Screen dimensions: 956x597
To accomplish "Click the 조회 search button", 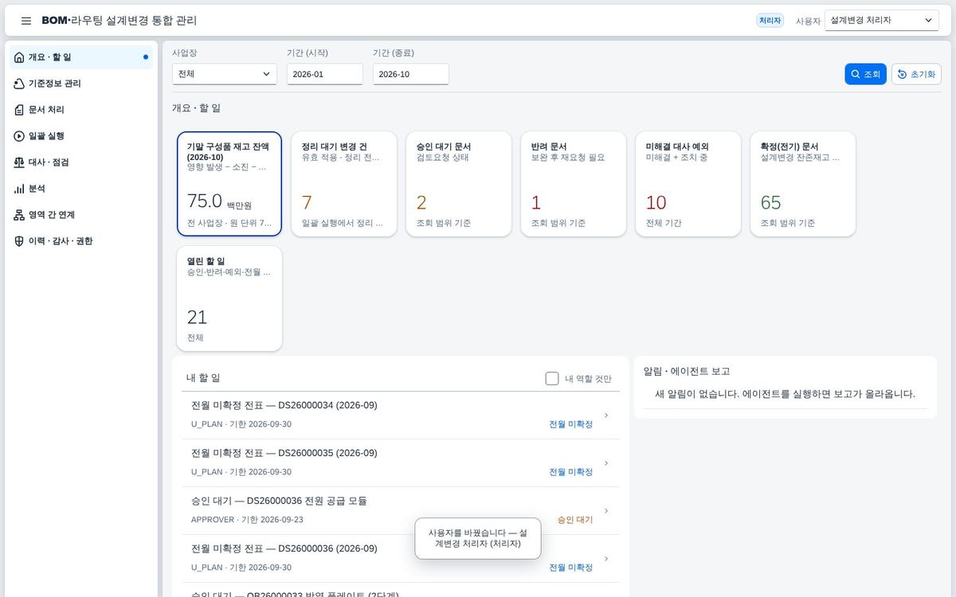I will [866, 74].
